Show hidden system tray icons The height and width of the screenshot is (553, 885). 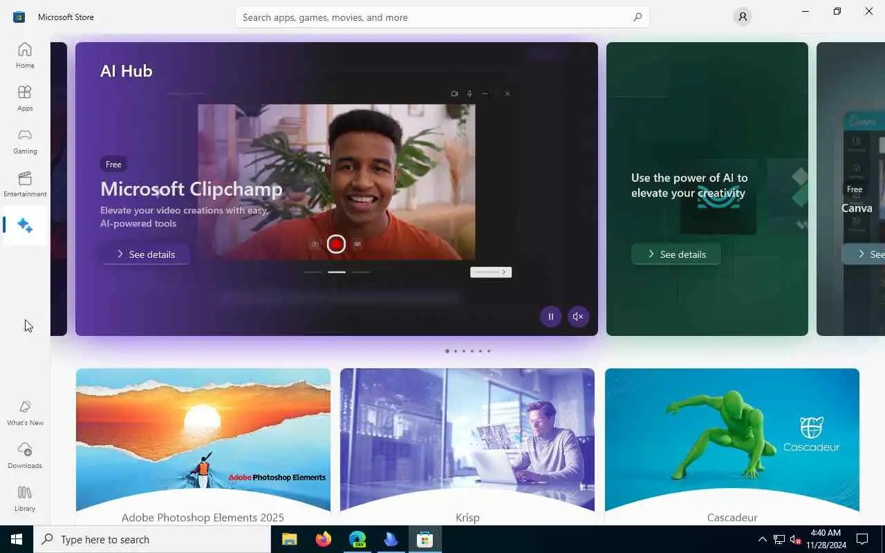click(x=763, y=539)
